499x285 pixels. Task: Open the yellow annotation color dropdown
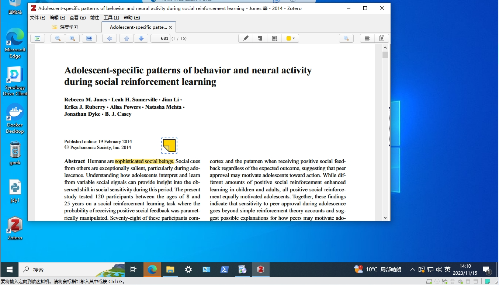click(x=291, y=38)
